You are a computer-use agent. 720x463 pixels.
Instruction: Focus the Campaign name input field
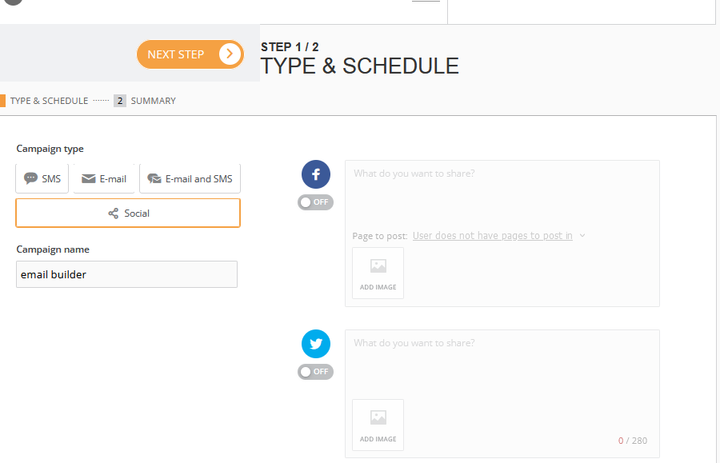tap(126, 274)
